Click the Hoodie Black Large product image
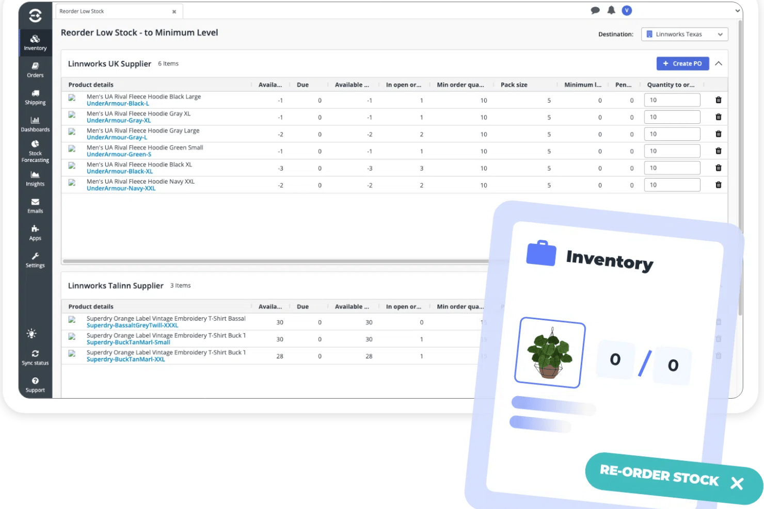The width and height of the screenshot is (764, 509). point(72,97)
